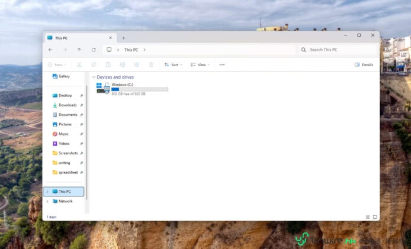Expand Network tree node
This screenshot has width=411, height=249.
[x=47, y=201]
